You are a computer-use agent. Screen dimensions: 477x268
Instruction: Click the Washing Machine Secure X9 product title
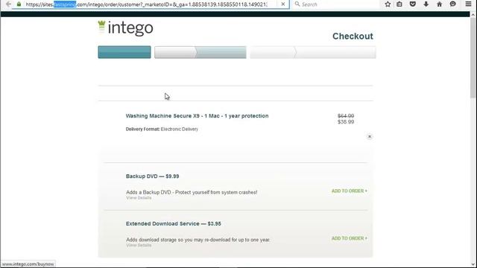197,116
